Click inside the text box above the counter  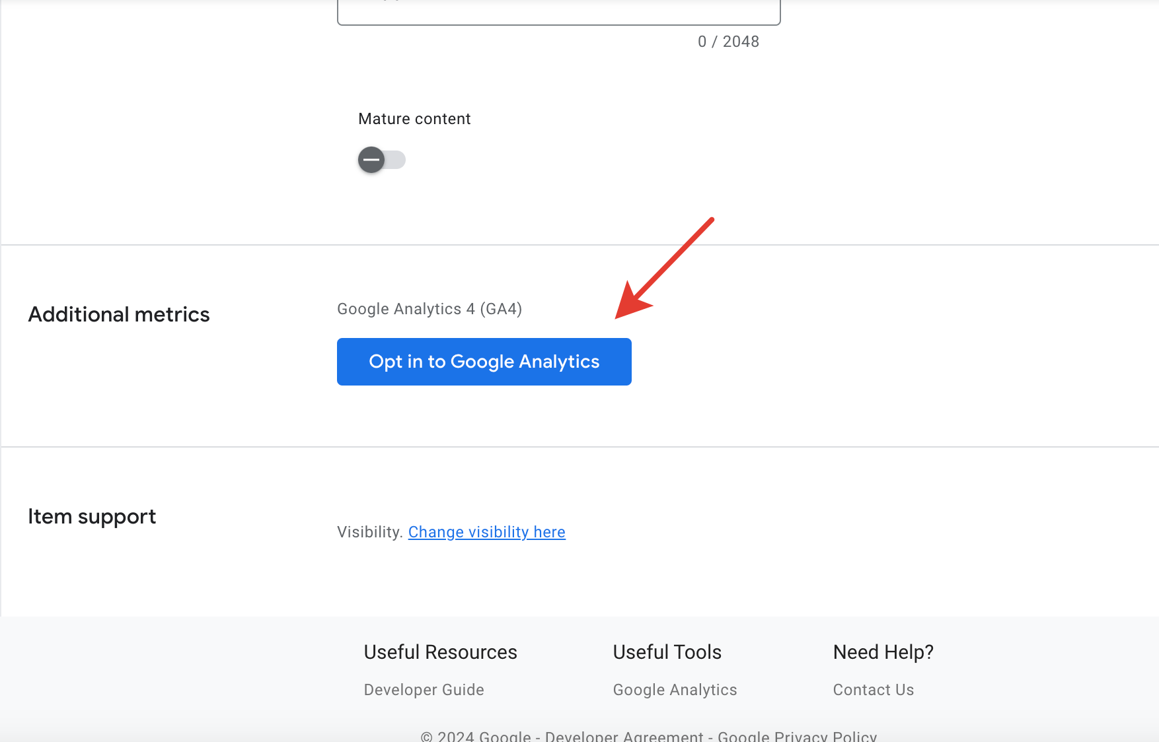point(558,11)
